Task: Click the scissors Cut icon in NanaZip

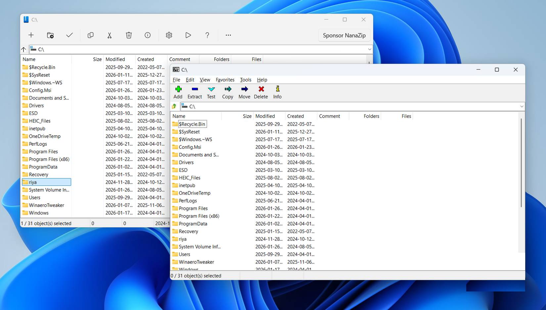Action: pos(109,35)
